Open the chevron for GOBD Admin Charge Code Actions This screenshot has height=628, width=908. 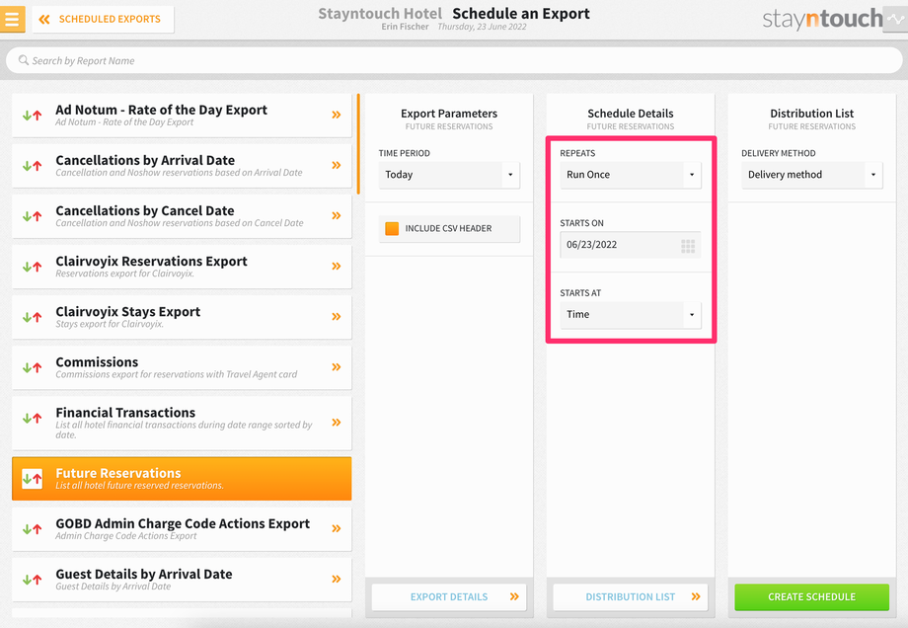point(336,528)
